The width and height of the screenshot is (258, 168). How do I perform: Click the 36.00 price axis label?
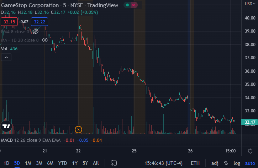click(250, 71)
